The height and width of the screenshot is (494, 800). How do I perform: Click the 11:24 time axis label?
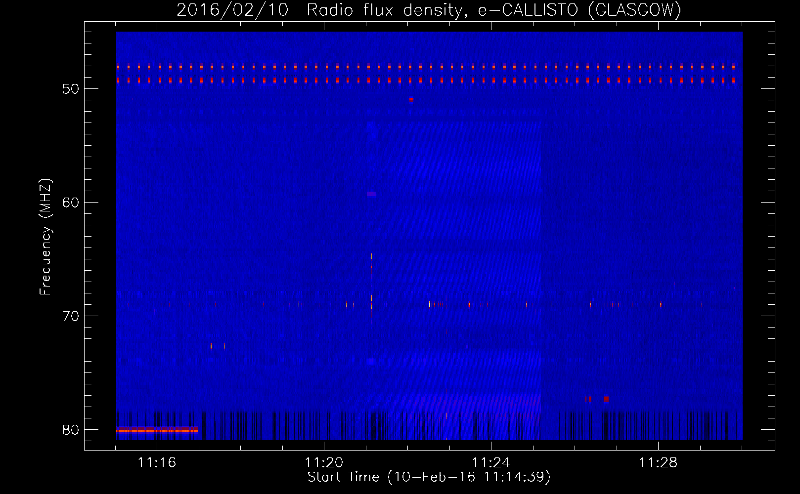[491, 463]
